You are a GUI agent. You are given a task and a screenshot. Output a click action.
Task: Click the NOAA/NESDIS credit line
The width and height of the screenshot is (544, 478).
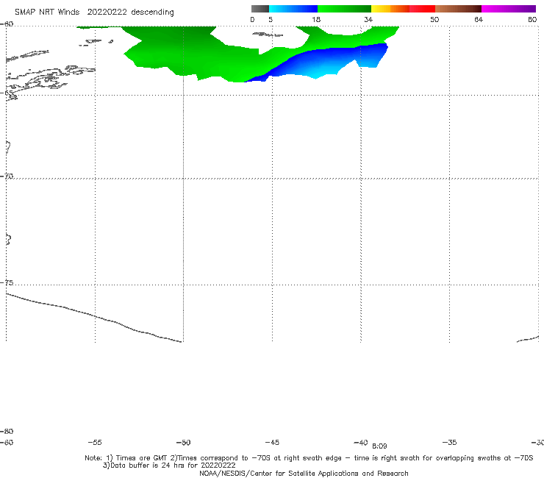(x=304, y=474)
